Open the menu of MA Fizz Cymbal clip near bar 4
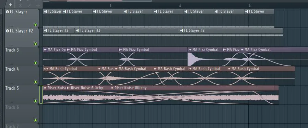 coord(190,49)
